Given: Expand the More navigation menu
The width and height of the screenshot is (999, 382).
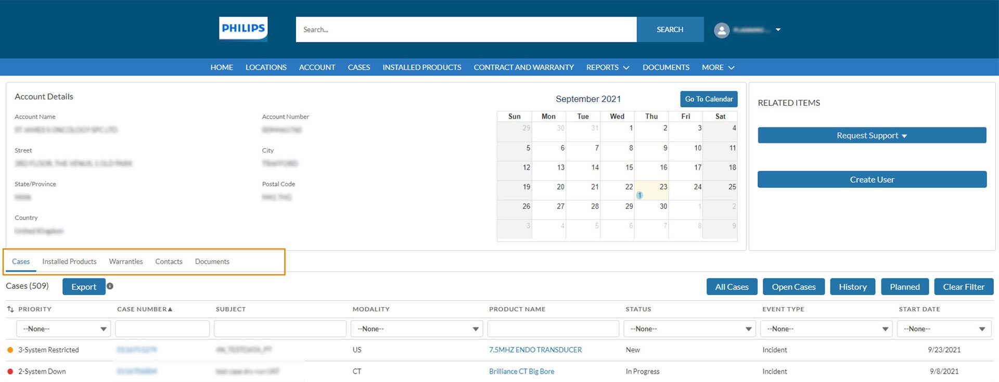Looking at the screenshot, I should click(718, 68).
